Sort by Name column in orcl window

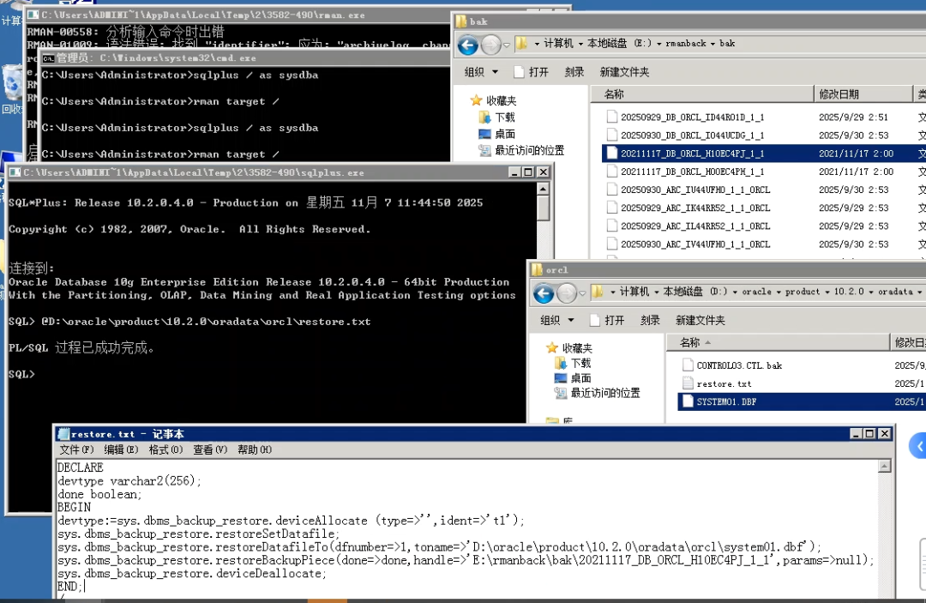tap(778, 342)
